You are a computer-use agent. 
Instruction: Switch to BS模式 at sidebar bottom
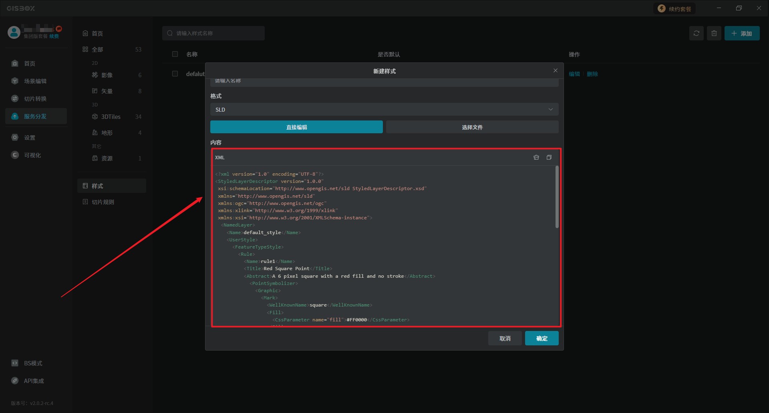[33, 363]
